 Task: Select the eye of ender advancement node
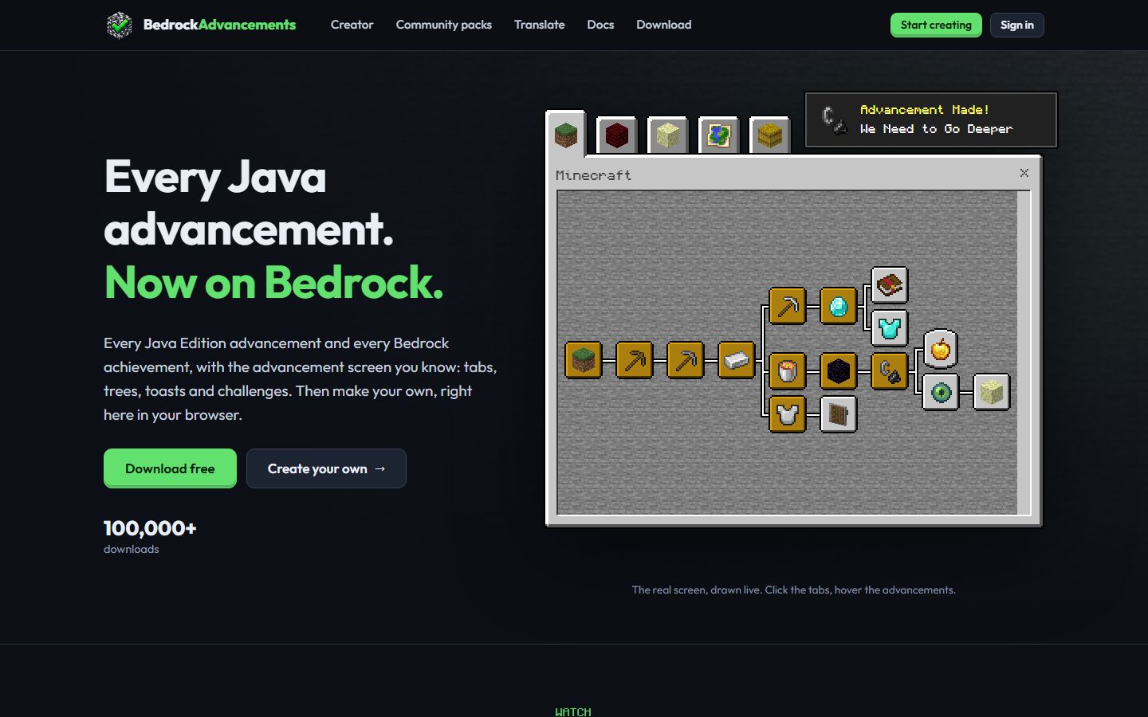[941, 392]
